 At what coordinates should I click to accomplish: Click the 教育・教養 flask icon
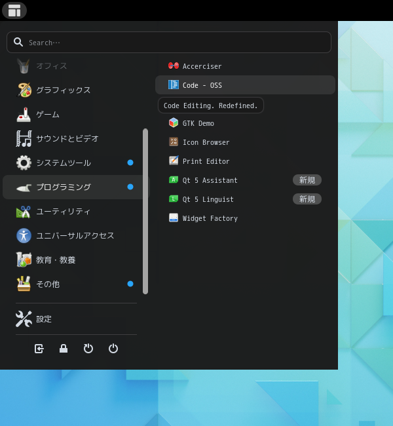pyautogui.click(x=24, y=260)
